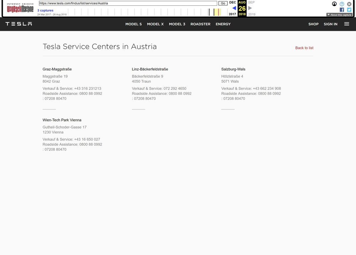Click the Salzburg-Wals heading
This screenshot has height=255, width=356.
(234, 69)
